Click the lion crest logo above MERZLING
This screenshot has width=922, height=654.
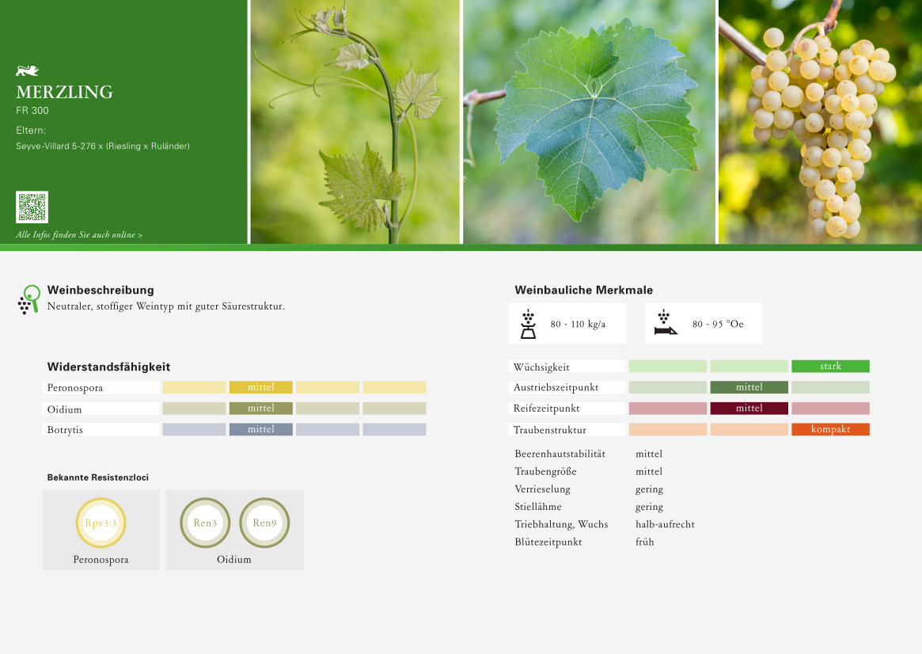pyautogui.click(x=27, y=71)
